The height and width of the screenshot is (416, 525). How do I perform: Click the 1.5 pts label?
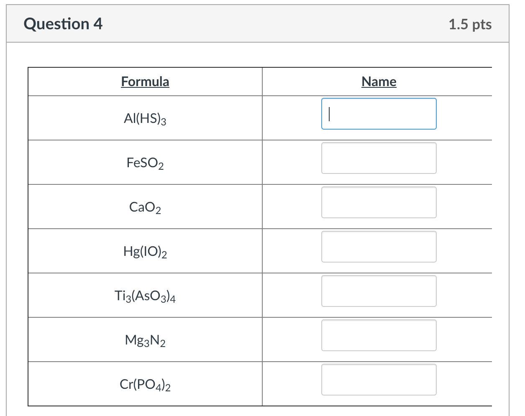pyautogui.click(x=470, y=24)
